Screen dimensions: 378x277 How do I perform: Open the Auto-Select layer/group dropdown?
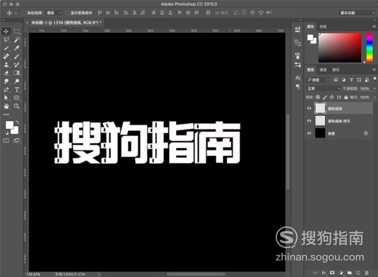(54, 13)
